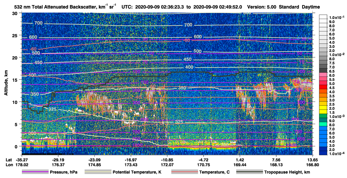Click the "Lat" row label
Screen dimensions: 347x178
9,160
